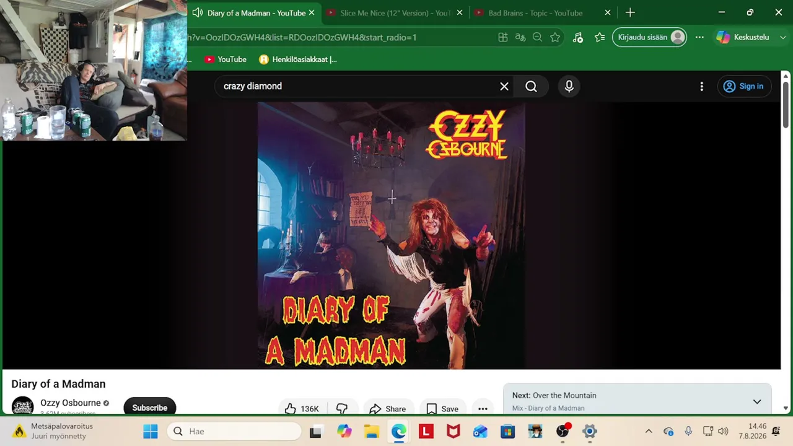Dislike the Diary of a Madman video
This screenshot has width=793, height=446.
pyautogui.click(x=342, y=409)
